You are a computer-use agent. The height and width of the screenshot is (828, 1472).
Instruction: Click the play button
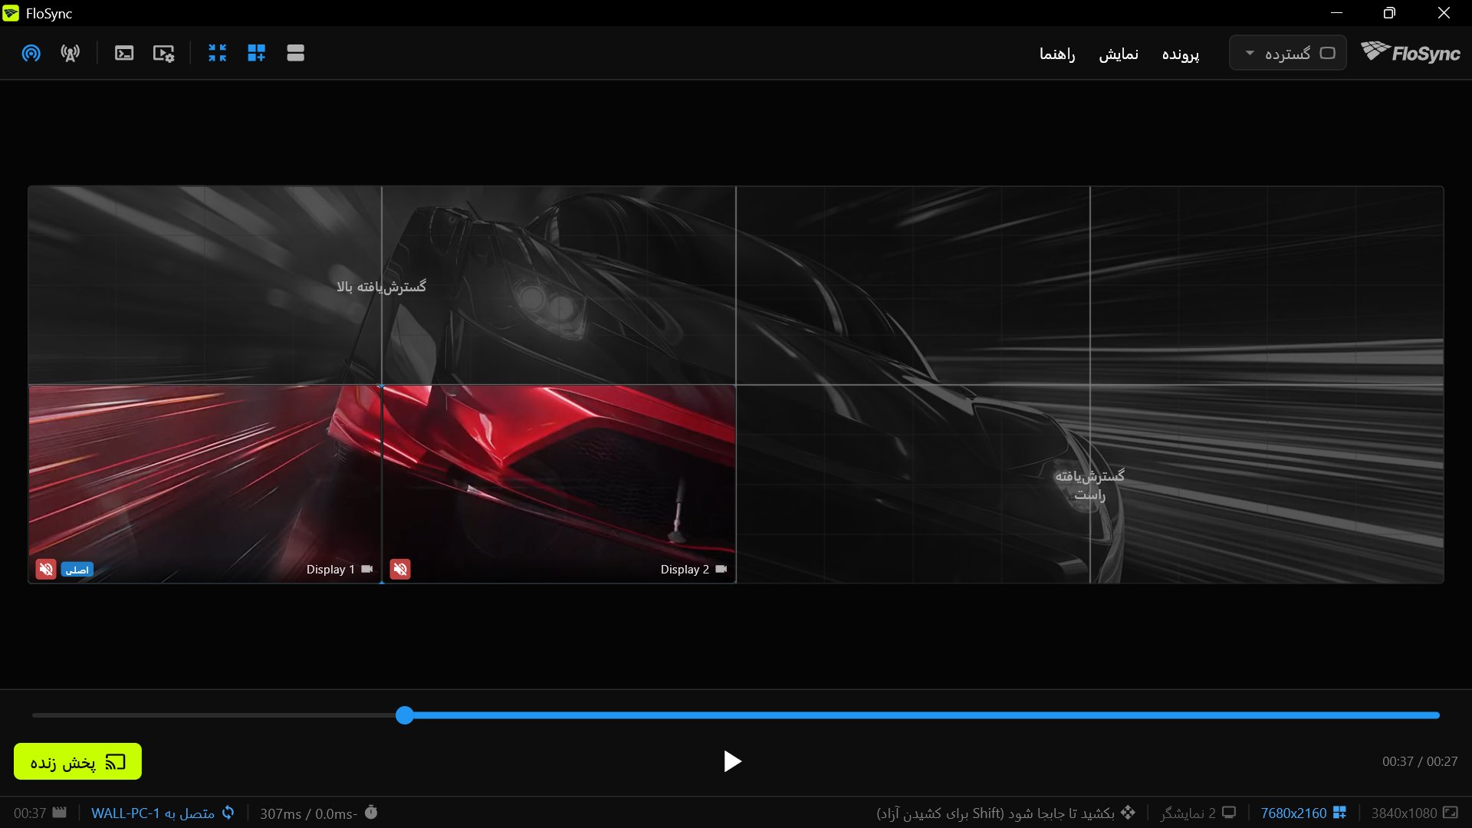[x=732, y=761]
